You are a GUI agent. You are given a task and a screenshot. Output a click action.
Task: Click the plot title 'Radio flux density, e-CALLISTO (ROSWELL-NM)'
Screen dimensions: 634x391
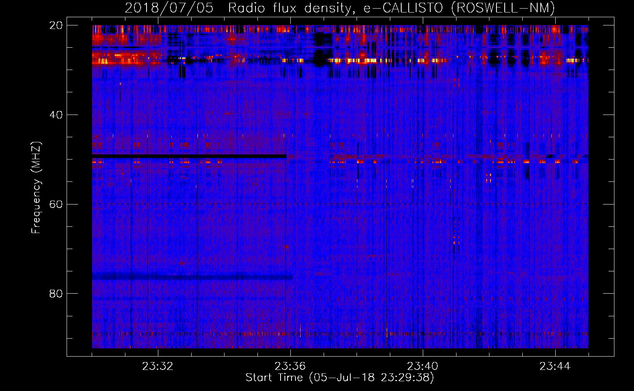click(391, 8)
